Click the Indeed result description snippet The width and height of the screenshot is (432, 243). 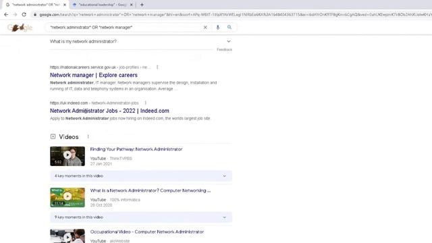coord(130,119)
